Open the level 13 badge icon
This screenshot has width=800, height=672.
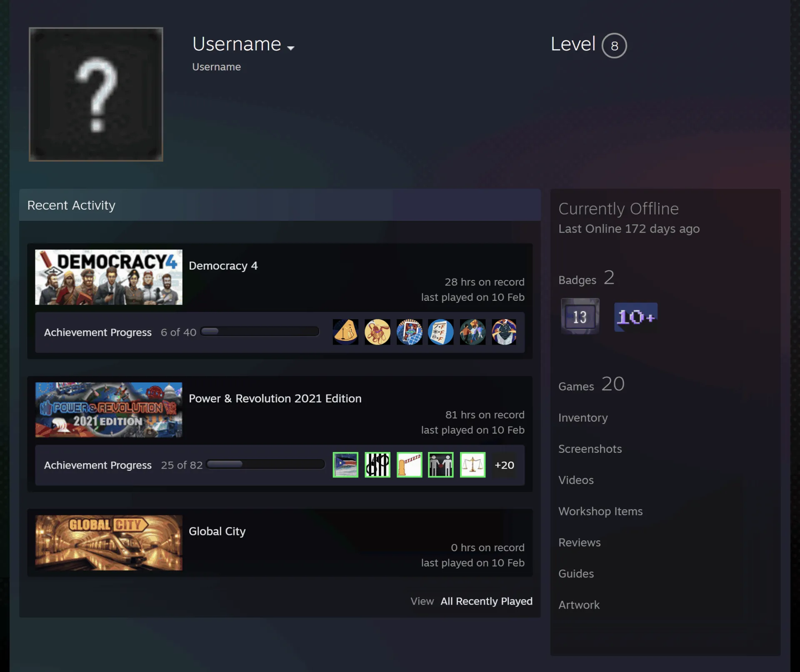[580, 317]
